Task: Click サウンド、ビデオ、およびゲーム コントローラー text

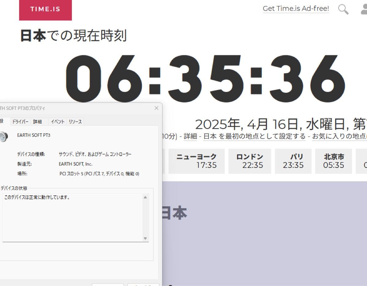Action: 95,154
